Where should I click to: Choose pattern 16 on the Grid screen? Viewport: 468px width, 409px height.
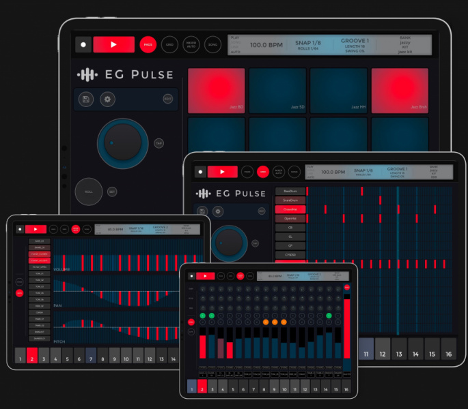tap(449, 349)
